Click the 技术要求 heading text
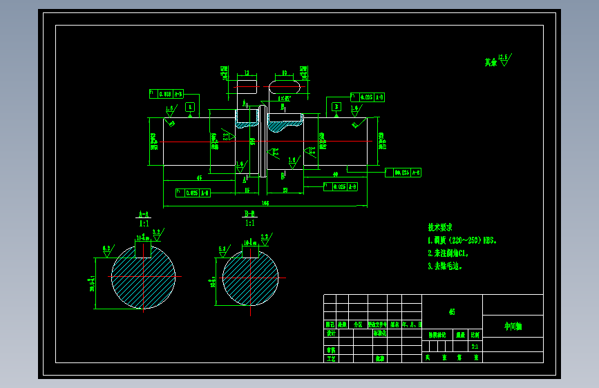The width and height of the screenshot is (599, 388). click(439, 228)
